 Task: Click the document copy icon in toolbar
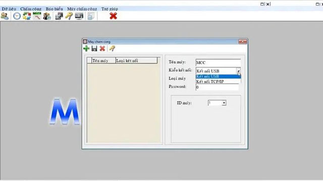pos(91,16)
